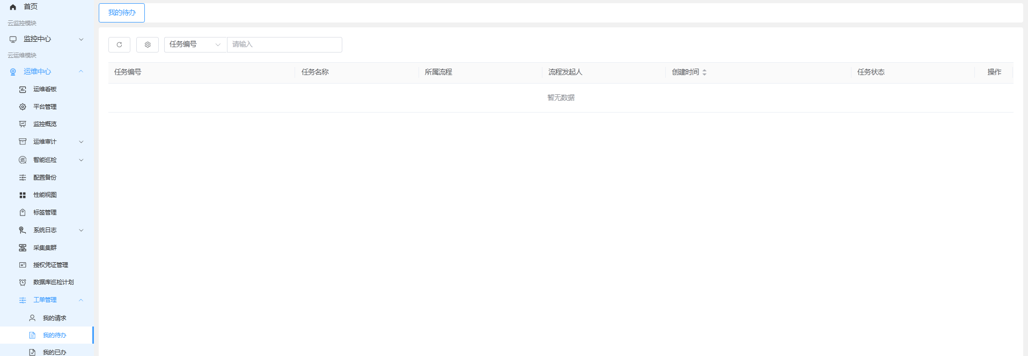Click the 系统日志 icon
Image resolution: width=1028 pixels, height=356 pixels.
click(23, 230)
